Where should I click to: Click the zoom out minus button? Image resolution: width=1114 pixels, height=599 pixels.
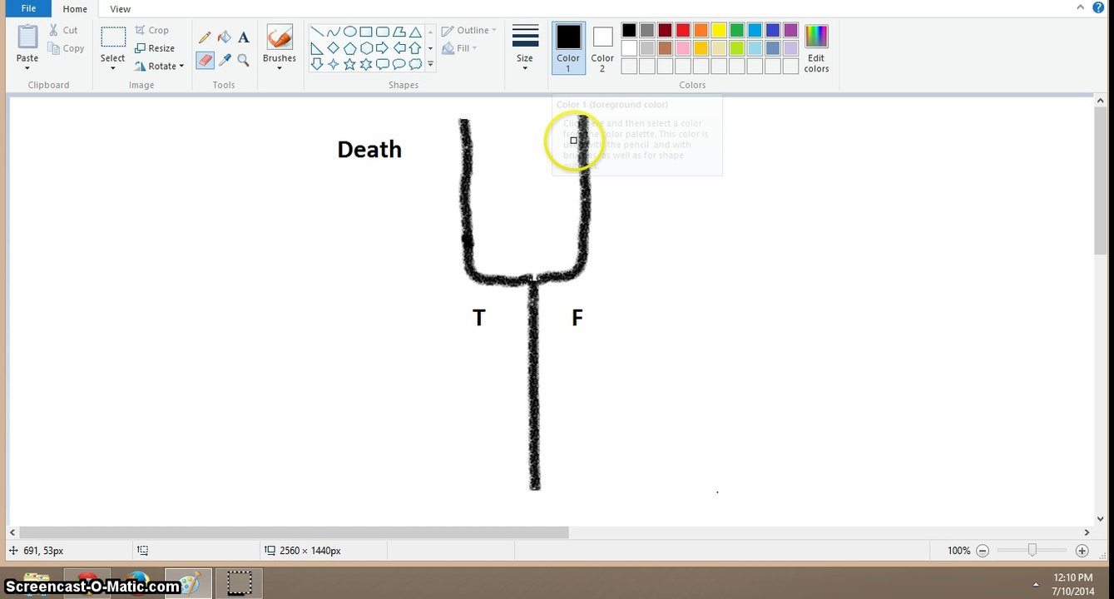click(x=983, y=551)
